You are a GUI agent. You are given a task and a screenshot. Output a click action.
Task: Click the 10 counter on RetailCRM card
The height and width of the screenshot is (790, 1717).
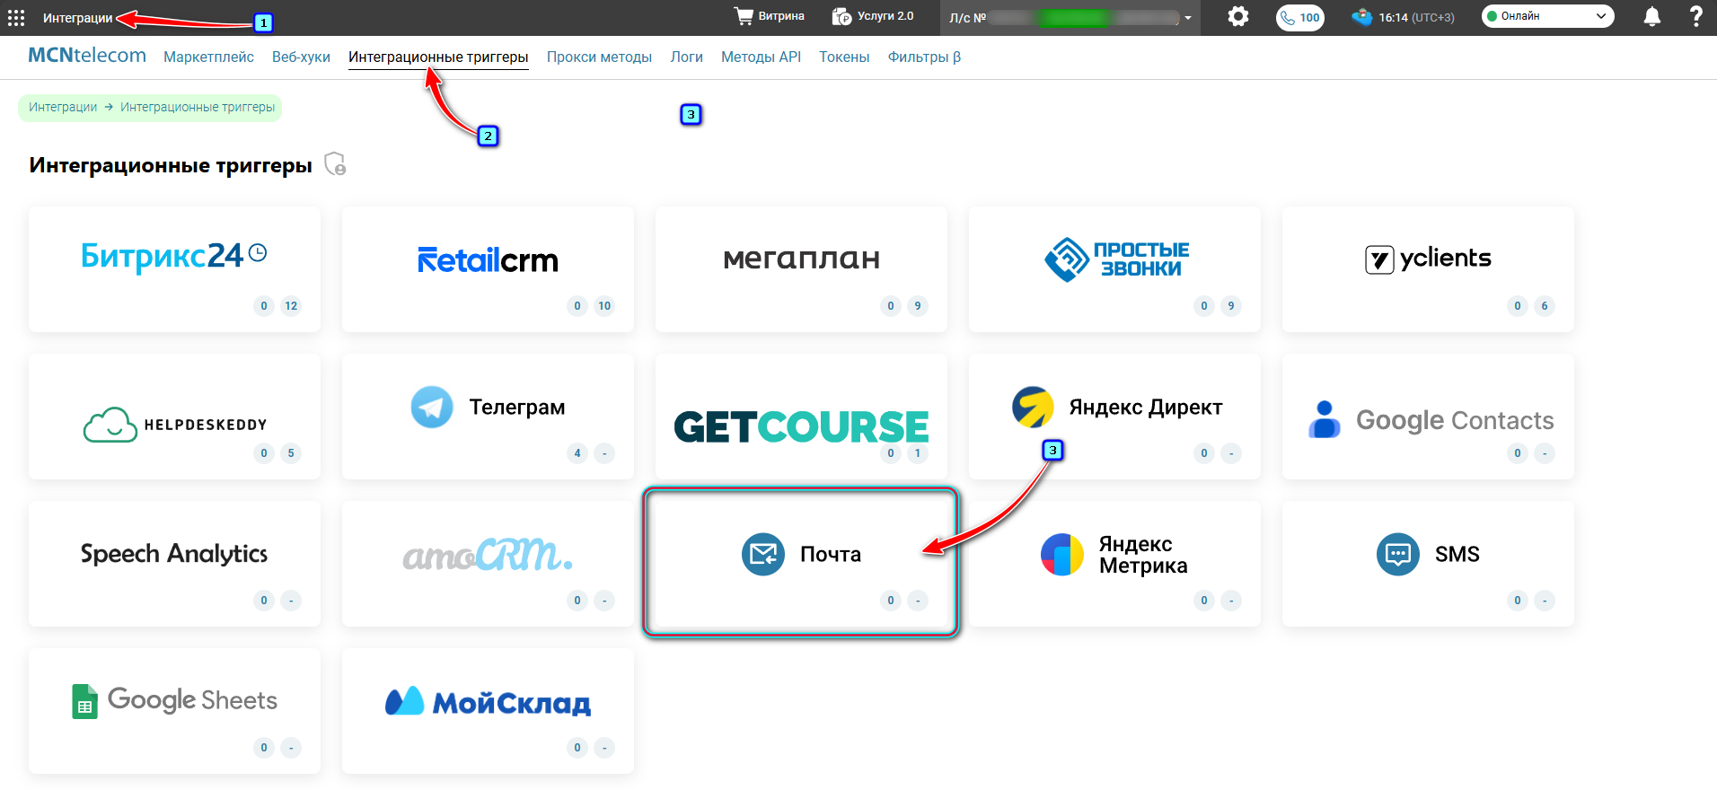[x=604, y=306]
